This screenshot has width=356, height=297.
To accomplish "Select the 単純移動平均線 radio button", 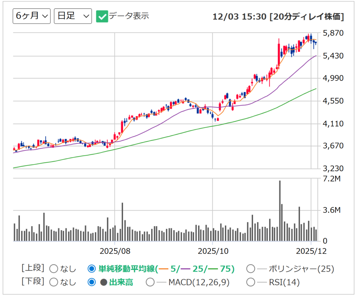I will coord(91,269).
